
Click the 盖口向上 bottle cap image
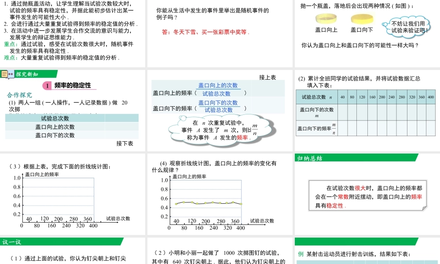click(x=326, y=18)
